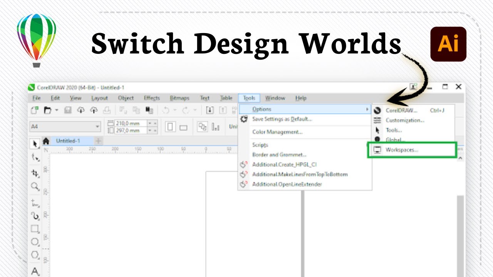Click the Open folder icon
This screenshot has height=277, width=493.
47,110
